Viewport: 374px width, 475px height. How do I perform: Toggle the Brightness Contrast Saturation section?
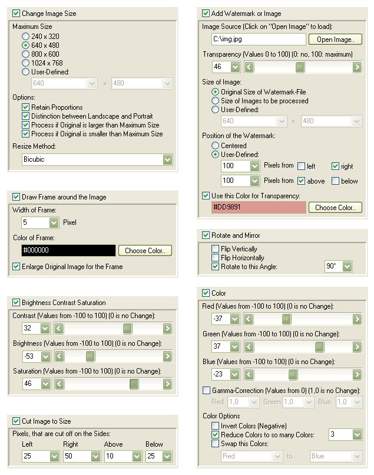[16, 302]
